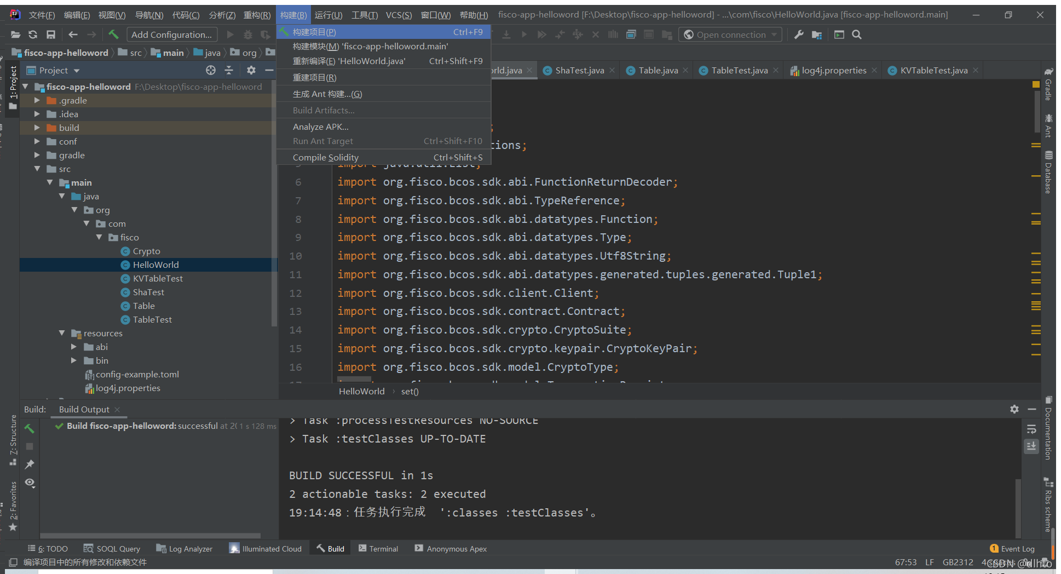Expand the .idea folder
The image size is (1061, 574).
point(37,114)
